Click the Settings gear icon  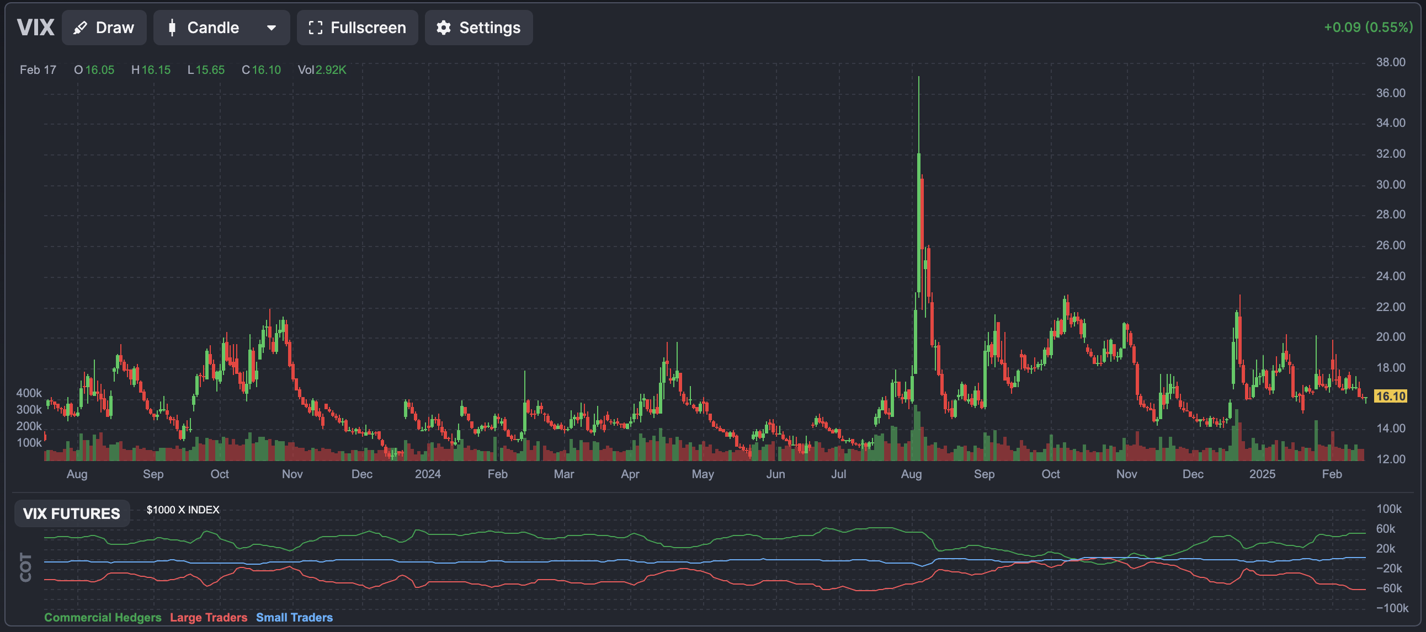[x=443, y=28]
